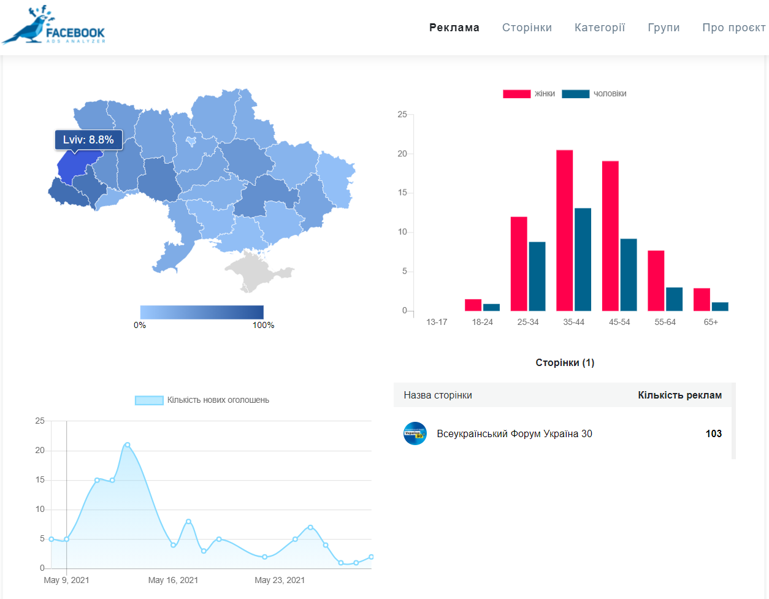Open the Групи navigation item
769x599 pixels.
point(664,28)
